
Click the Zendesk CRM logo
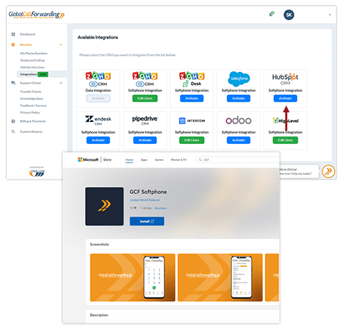pyautogui.click(x=98, y=121)
